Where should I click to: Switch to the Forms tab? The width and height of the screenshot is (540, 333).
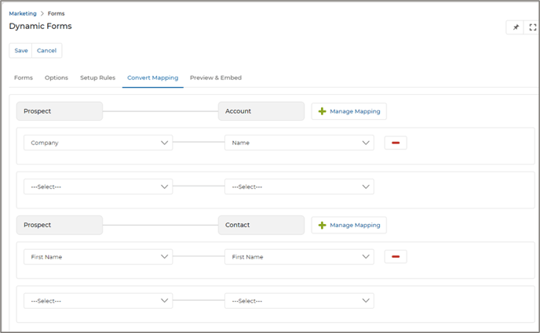point(24,78)
